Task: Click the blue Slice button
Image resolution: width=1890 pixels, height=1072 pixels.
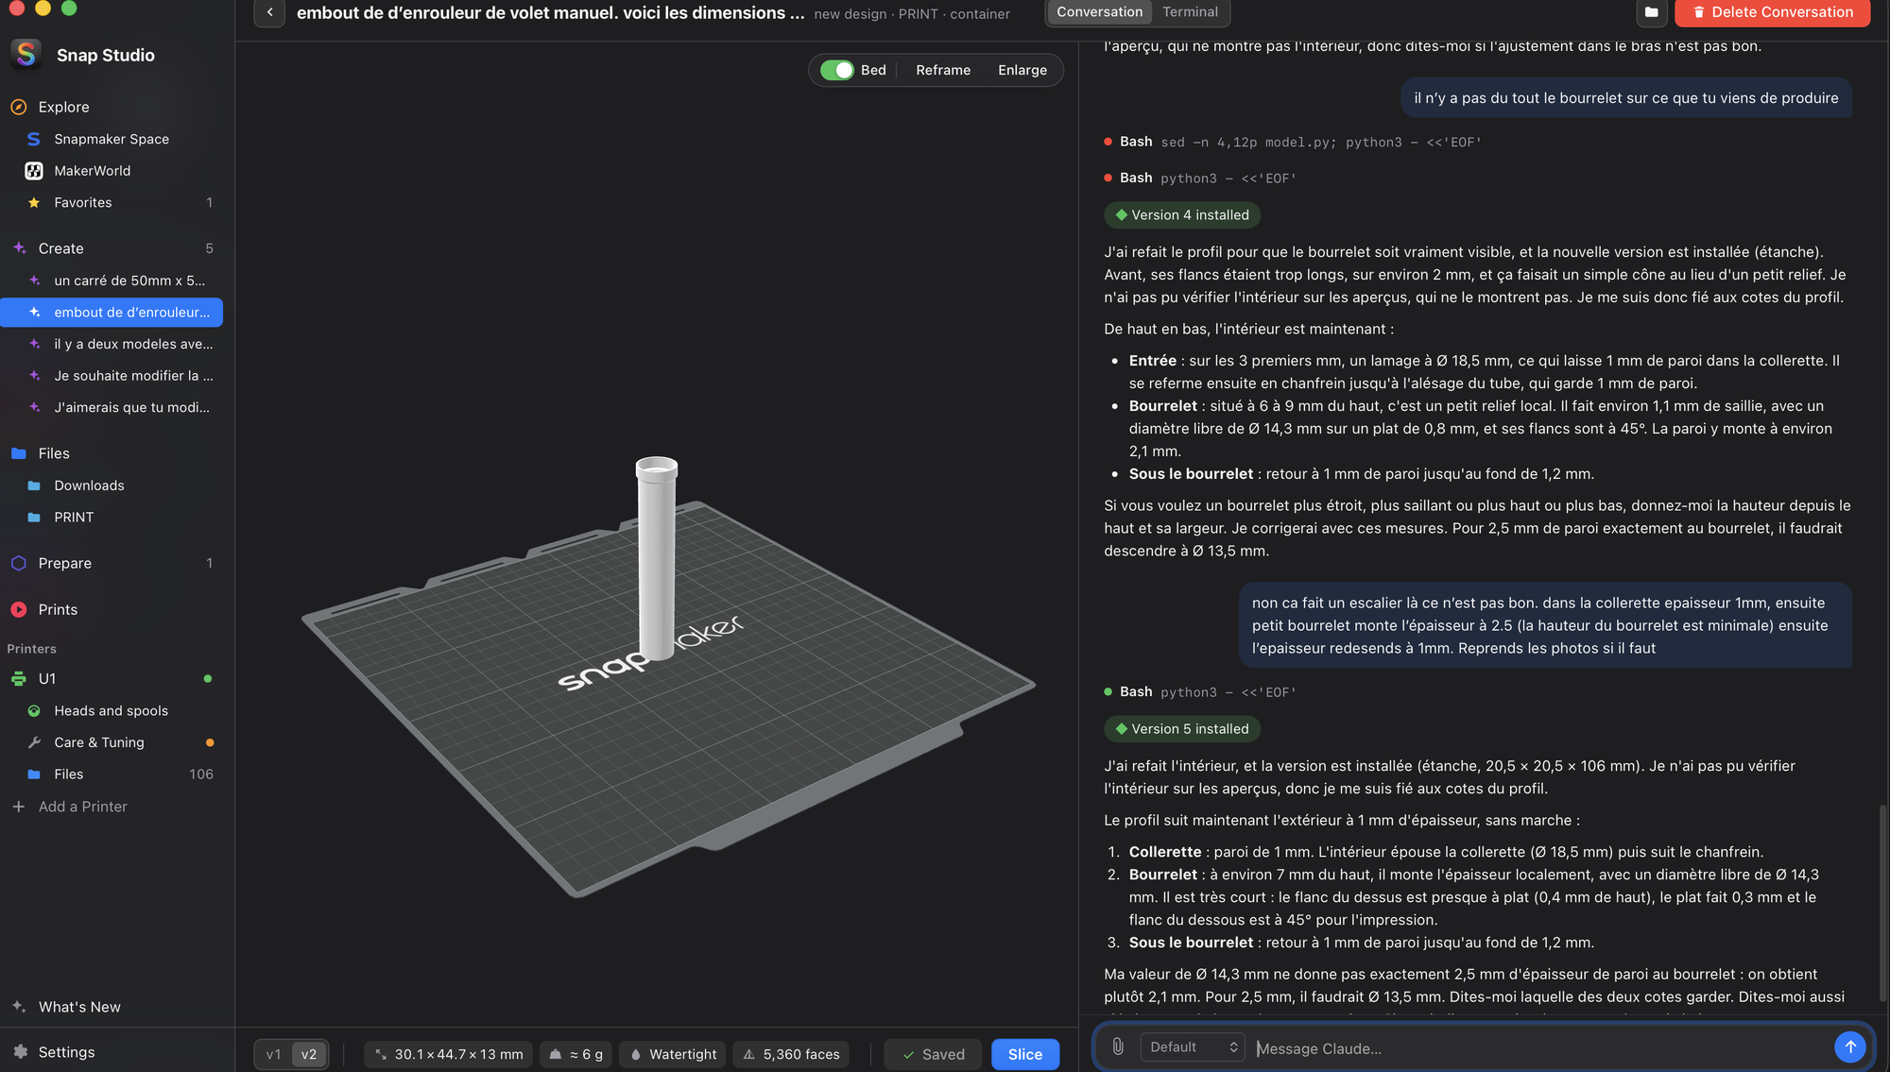Action: (1024, 1054)
